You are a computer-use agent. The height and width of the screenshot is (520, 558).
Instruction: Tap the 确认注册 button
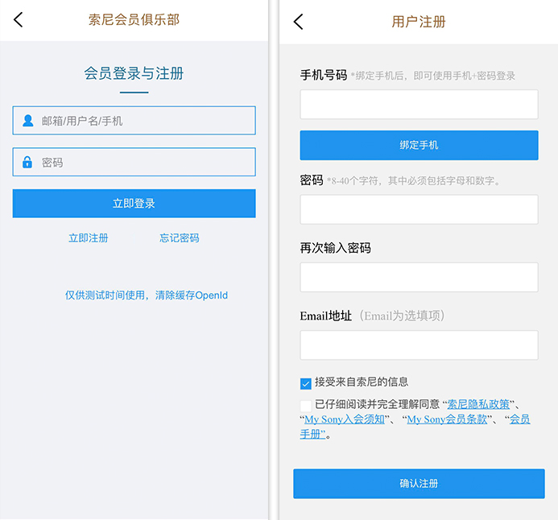coord(420,484)
